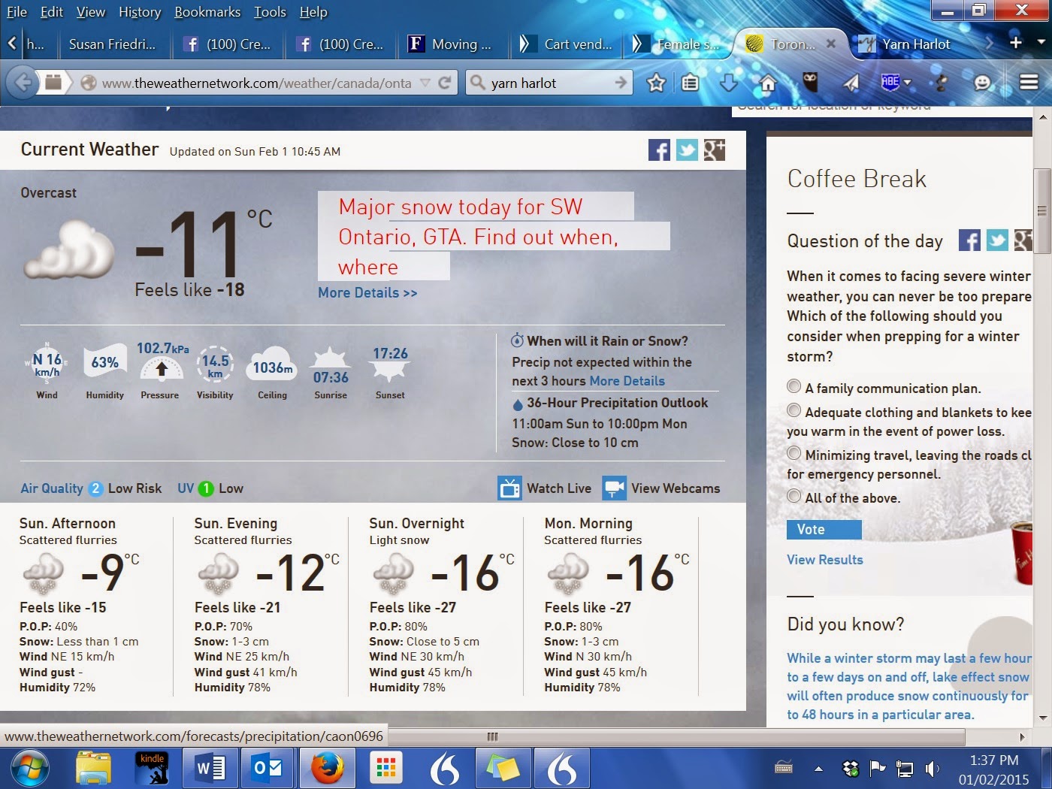Click the owl extension icon in toolbar
The image size is (1052, 789).
(810, 82)
